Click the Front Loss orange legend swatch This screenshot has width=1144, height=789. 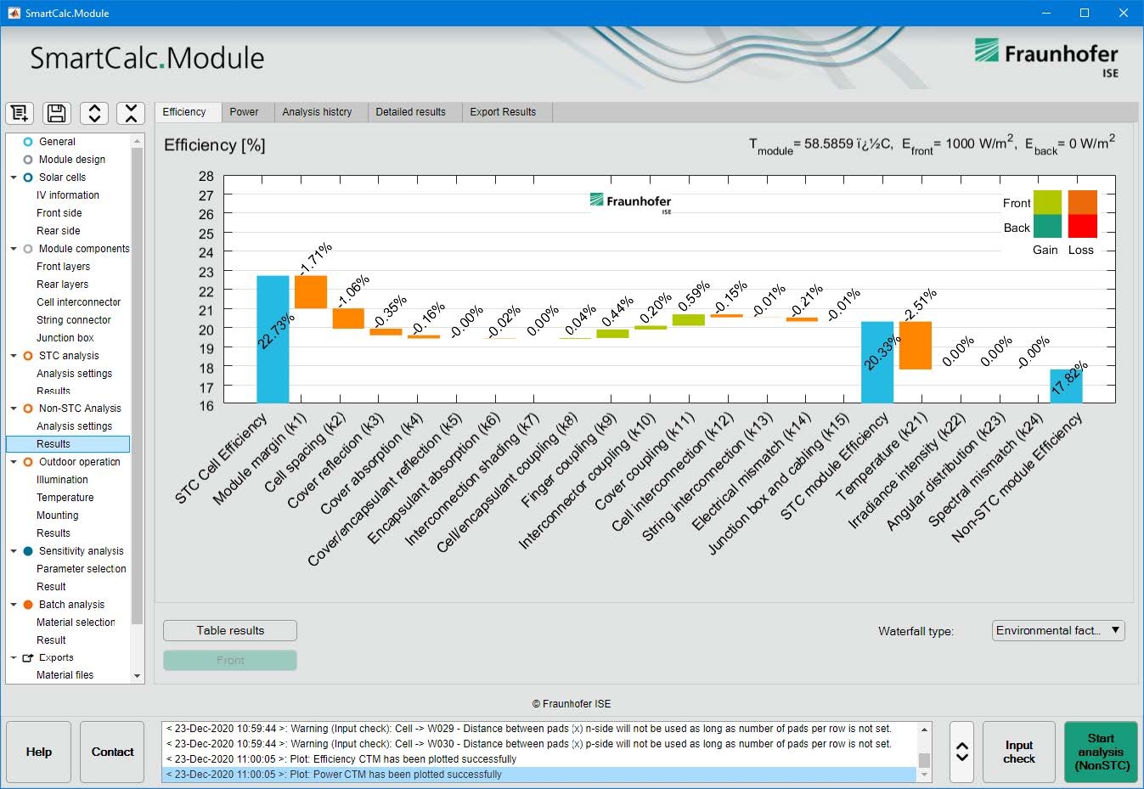pos(1083,202)
